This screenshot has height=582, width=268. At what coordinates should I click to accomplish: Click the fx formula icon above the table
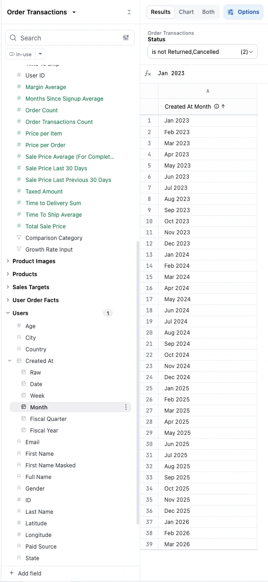(148, 73)
